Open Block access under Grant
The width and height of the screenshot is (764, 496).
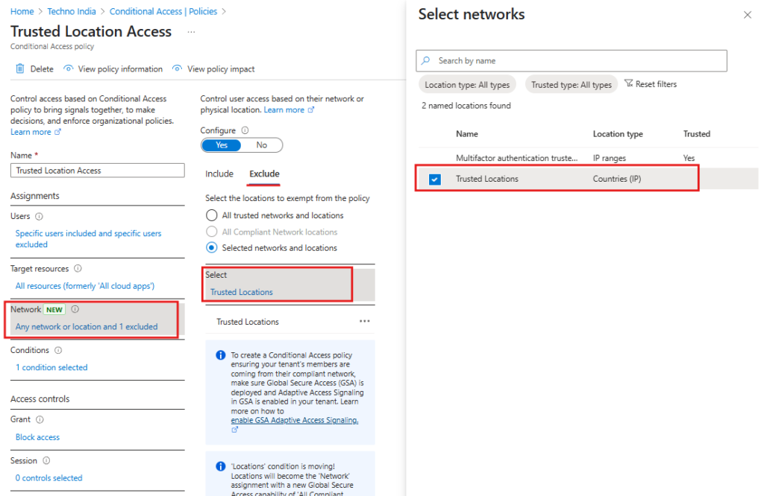37,437
